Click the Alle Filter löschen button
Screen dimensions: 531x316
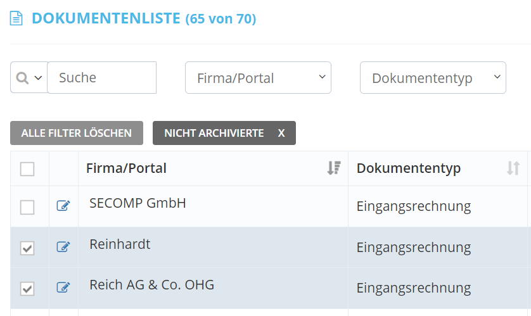click(77, 133)
